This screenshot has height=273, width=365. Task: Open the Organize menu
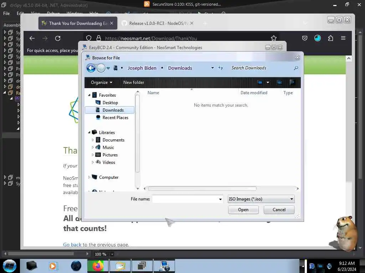pos(102,82)
